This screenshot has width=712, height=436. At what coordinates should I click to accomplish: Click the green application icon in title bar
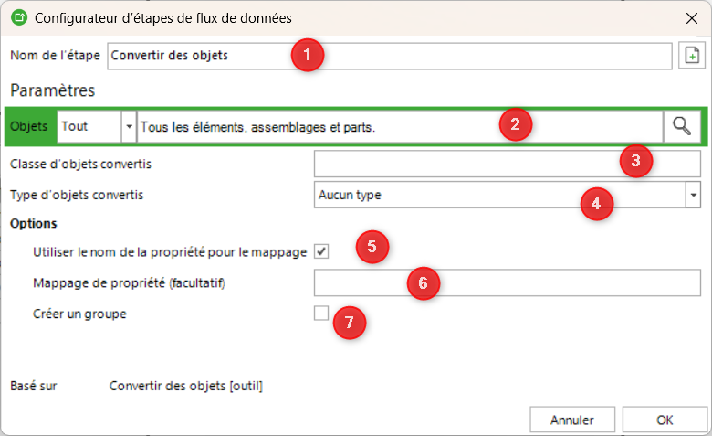[x=17, y=16]
